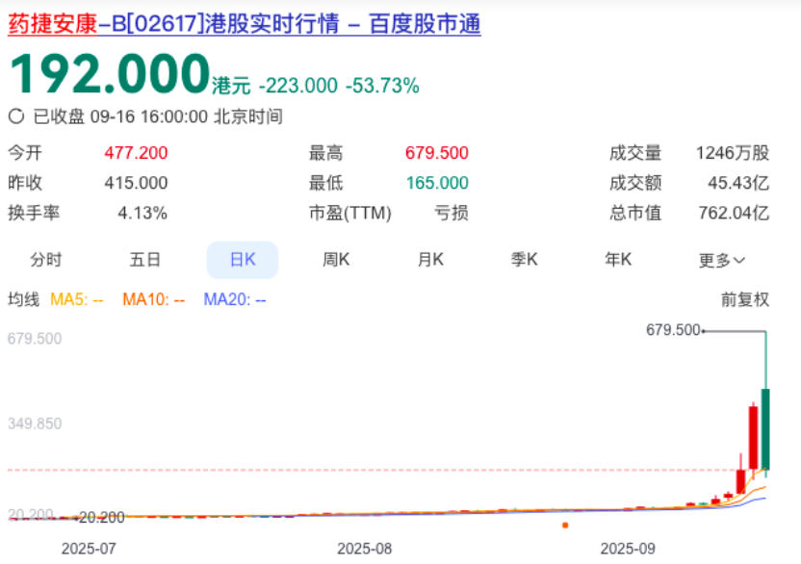Click the 2025-08 date axis label
801x564 pixels.
click(365, 548)
